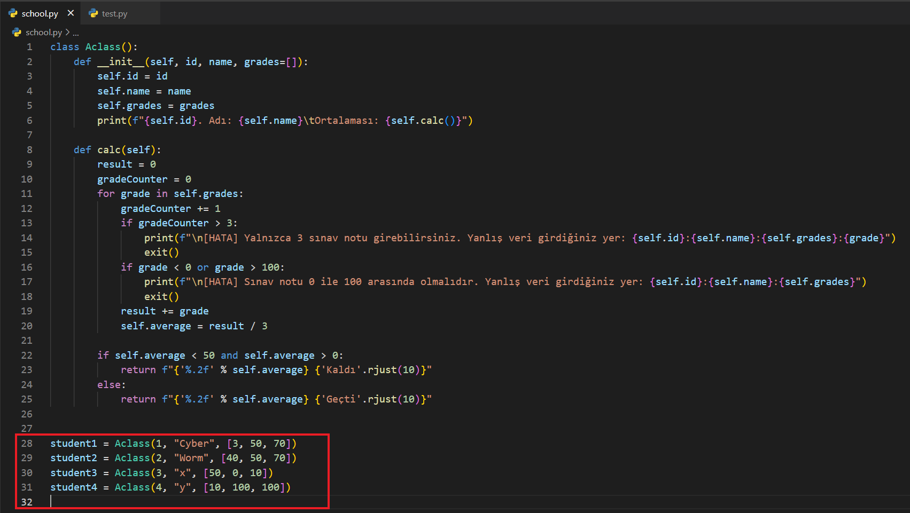Click Python icon on test.py tab
This screenshot has width=910, height=513.
94,13
